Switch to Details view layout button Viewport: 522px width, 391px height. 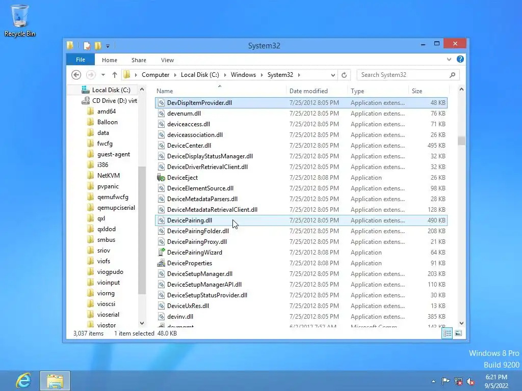(x=447, y=333)
